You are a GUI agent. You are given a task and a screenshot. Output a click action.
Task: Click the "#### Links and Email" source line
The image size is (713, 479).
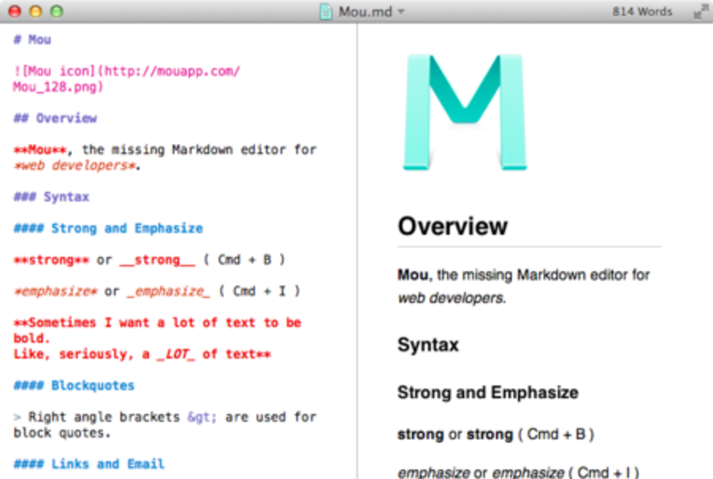89,464
